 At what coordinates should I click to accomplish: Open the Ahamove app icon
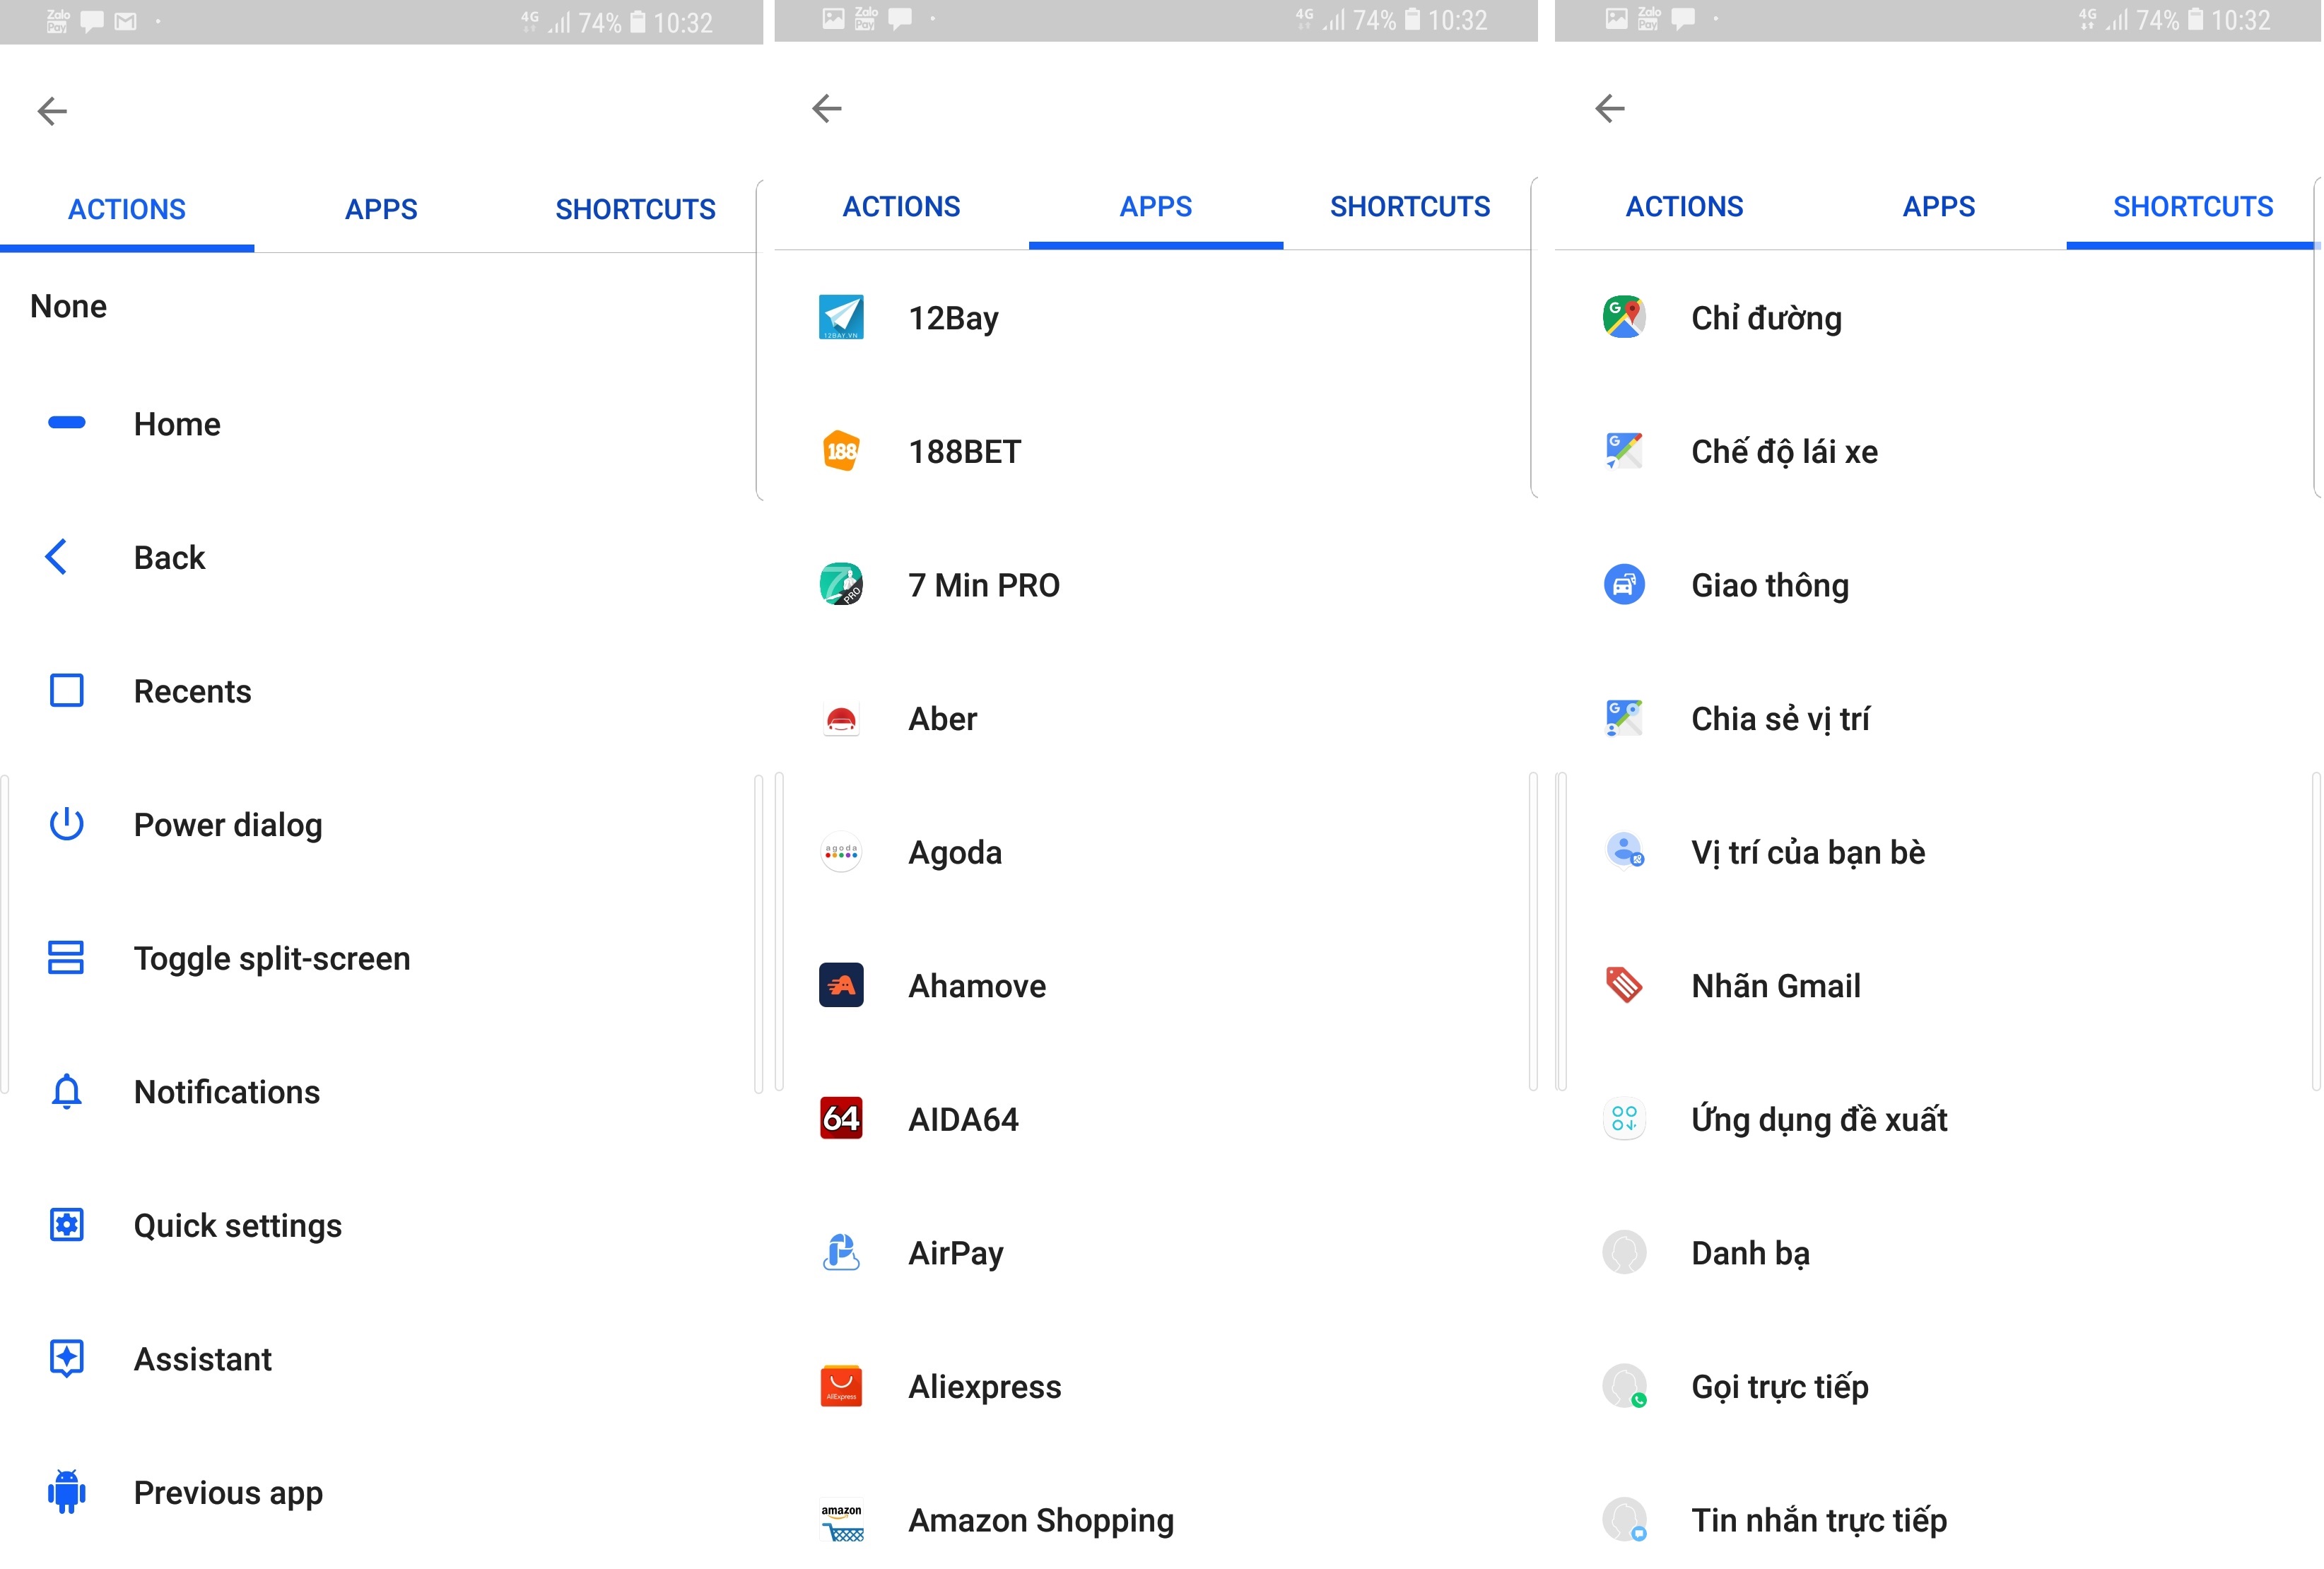click(841, 985)
